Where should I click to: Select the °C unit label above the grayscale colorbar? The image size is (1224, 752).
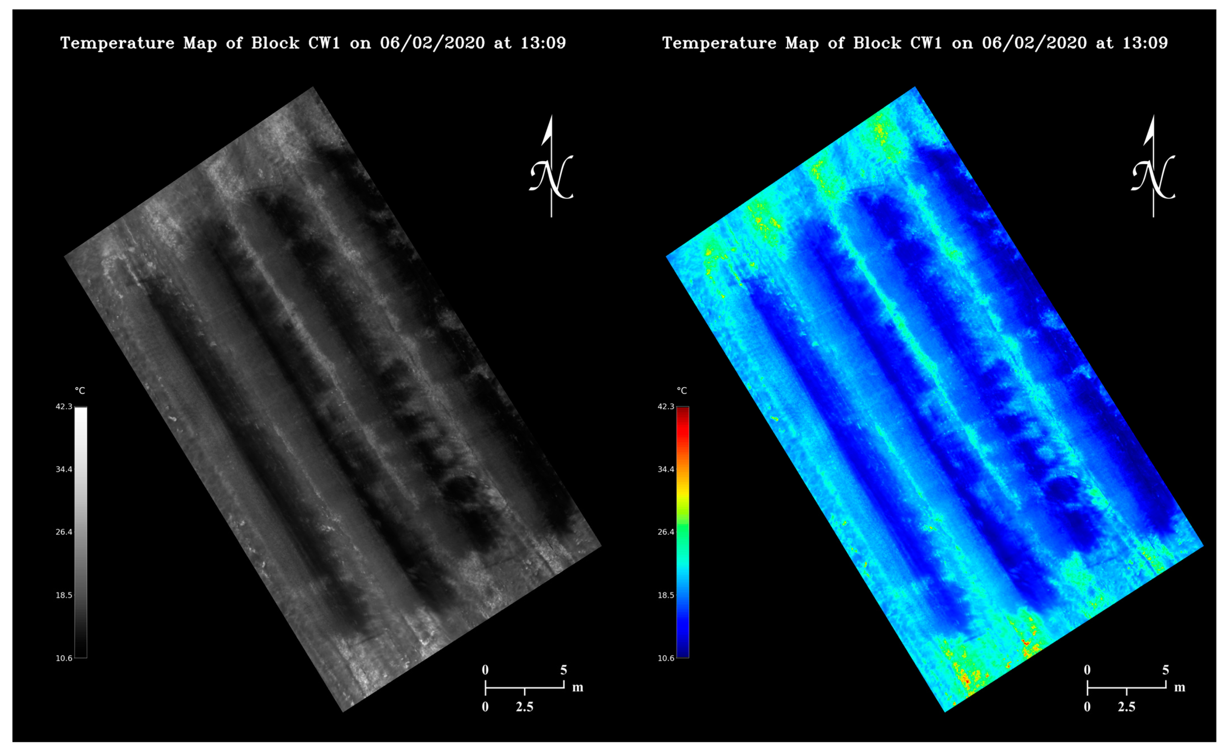click(80, 391)
